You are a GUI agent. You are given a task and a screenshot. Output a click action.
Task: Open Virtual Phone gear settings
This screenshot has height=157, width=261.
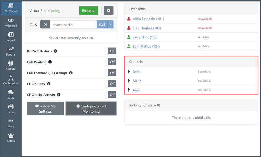pyautogui.click(x=108, y=11)
